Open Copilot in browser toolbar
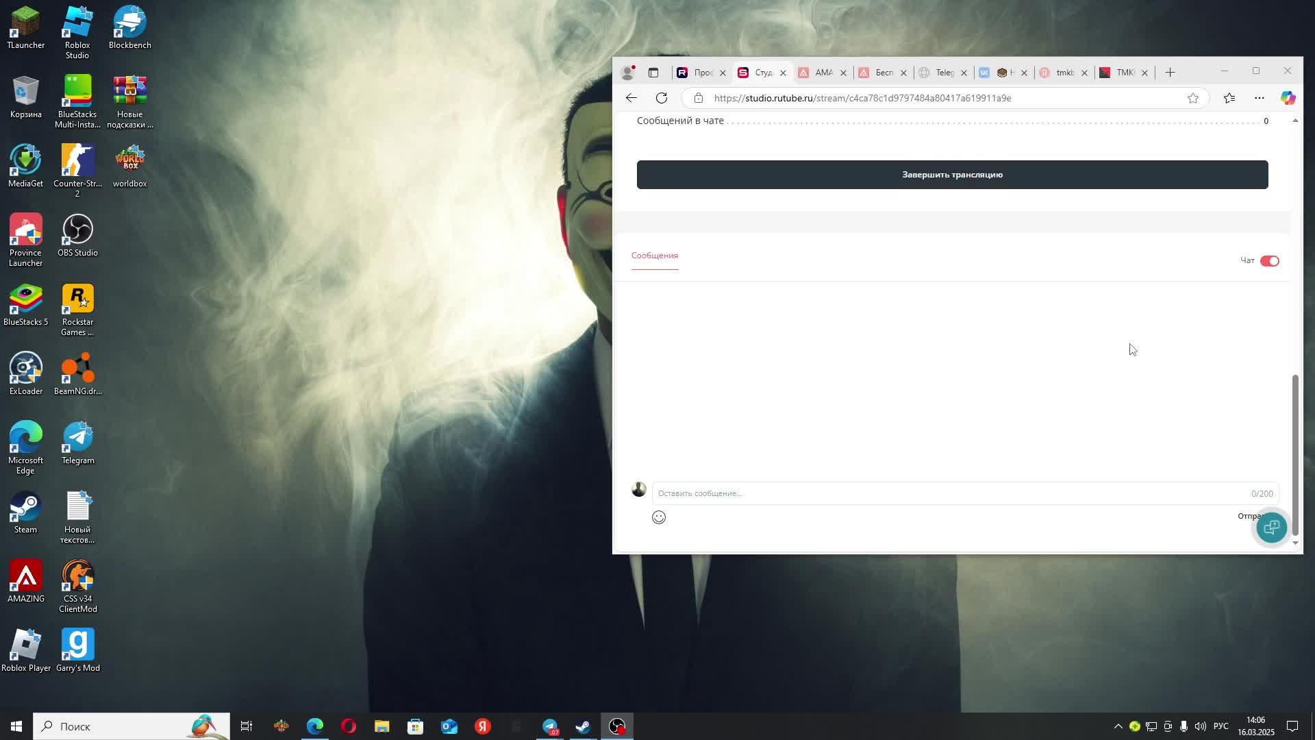 [x=1288, y=98]
